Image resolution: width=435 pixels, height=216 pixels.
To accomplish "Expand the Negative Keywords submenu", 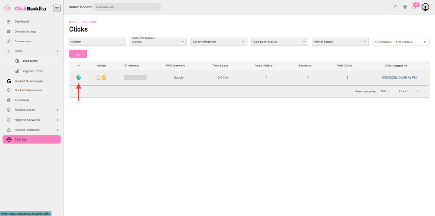I will [x=57, y=120].
